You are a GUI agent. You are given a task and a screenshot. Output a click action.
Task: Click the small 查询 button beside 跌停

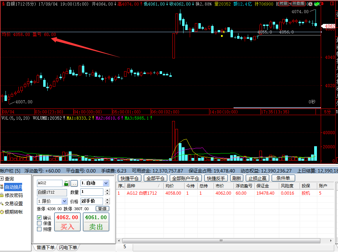[102, 208]
